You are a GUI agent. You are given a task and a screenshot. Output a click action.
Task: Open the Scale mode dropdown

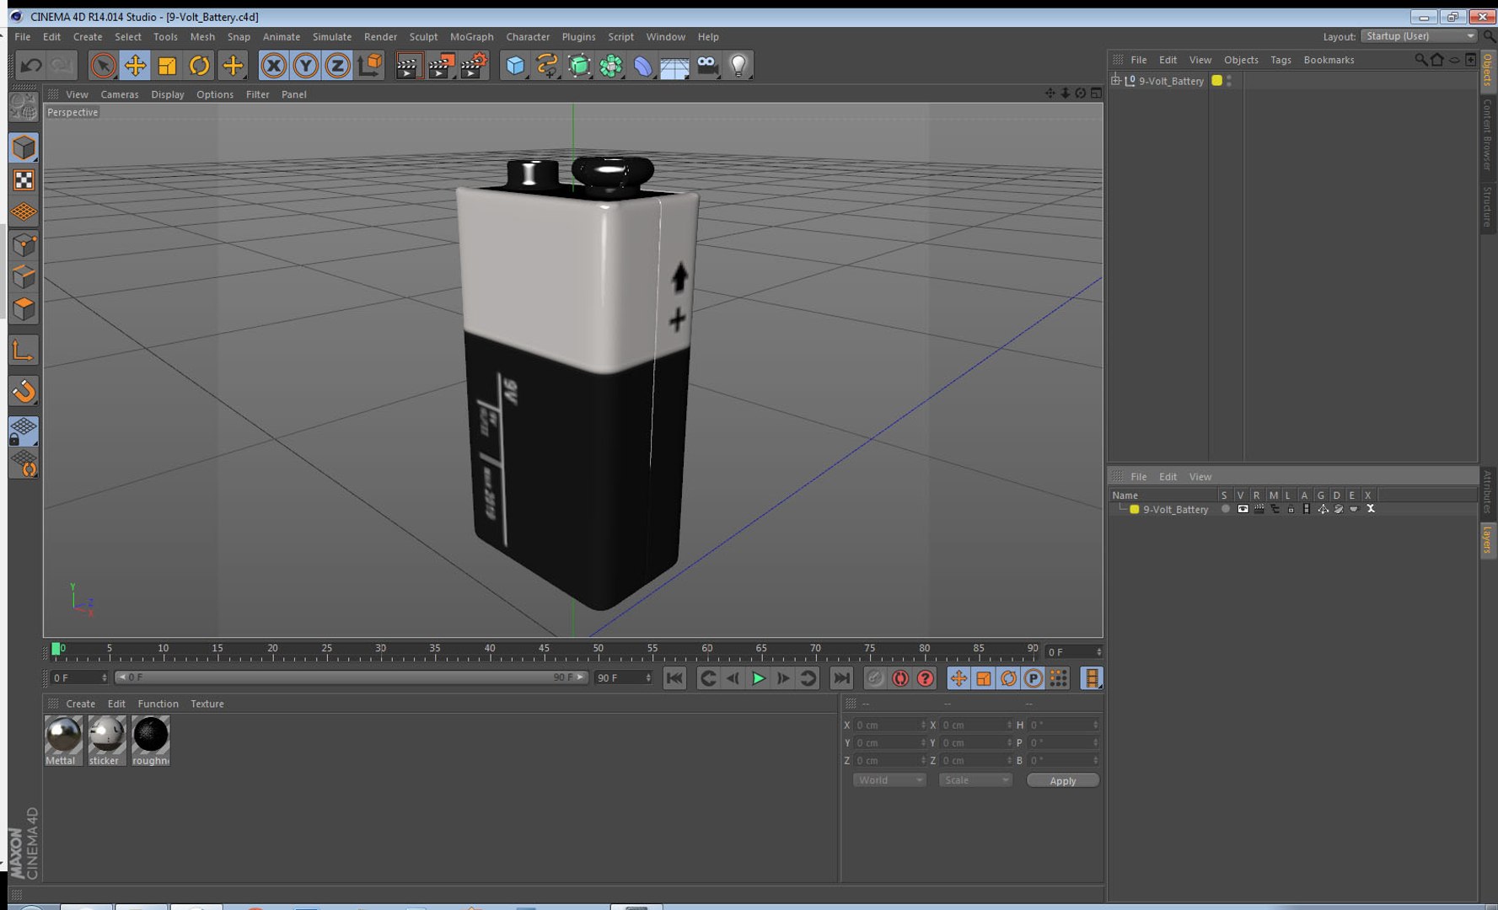point(975,780)
